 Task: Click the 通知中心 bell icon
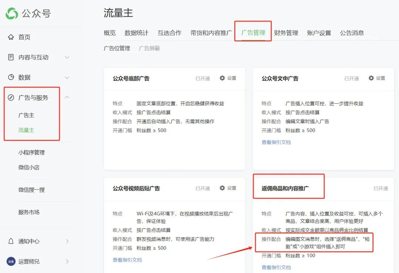(11, 241)
